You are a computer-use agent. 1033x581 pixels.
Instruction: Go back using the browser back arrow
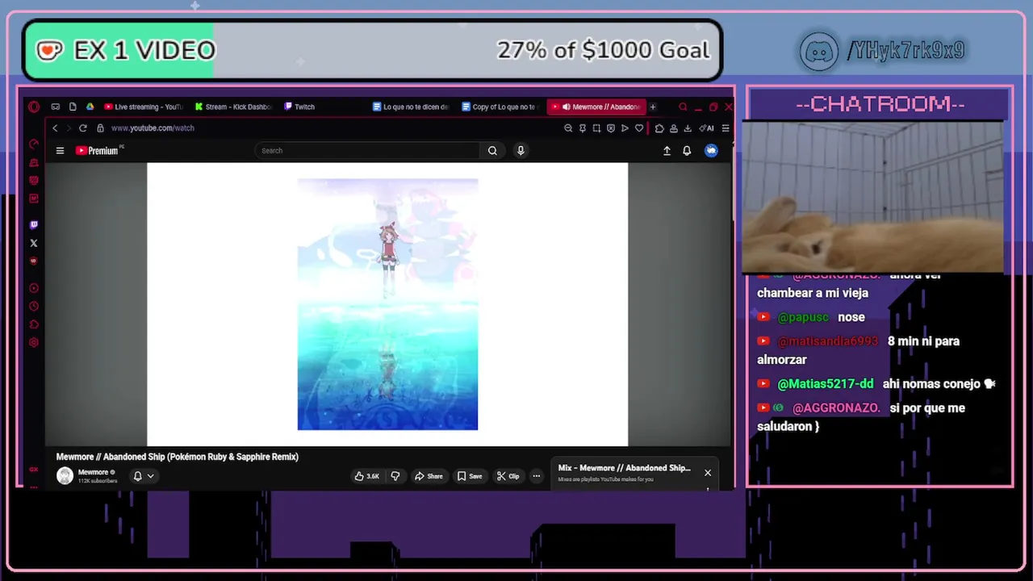pos(55,128)
